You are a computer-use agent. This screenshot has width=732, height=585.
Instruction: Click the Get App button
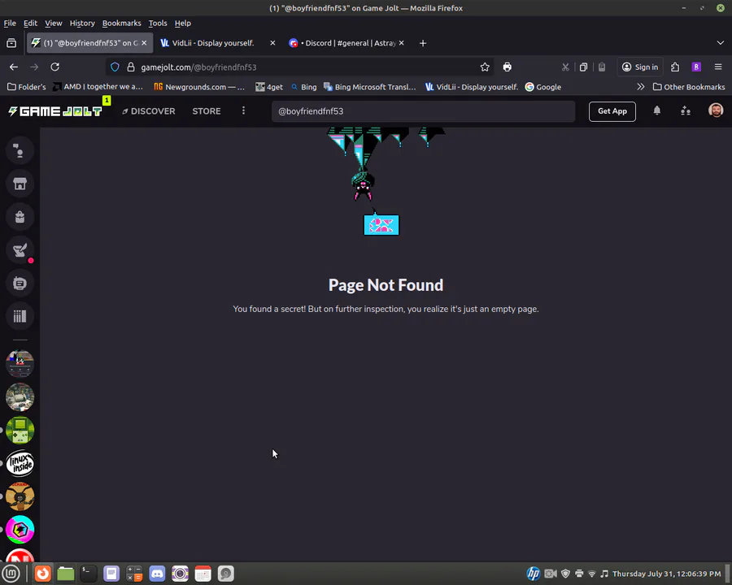[612, 111]
